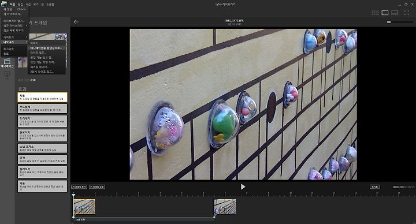
Task: Select the sixth effect preset above 둘러보기
Action: pyautogui.click(x=42, y=159)
